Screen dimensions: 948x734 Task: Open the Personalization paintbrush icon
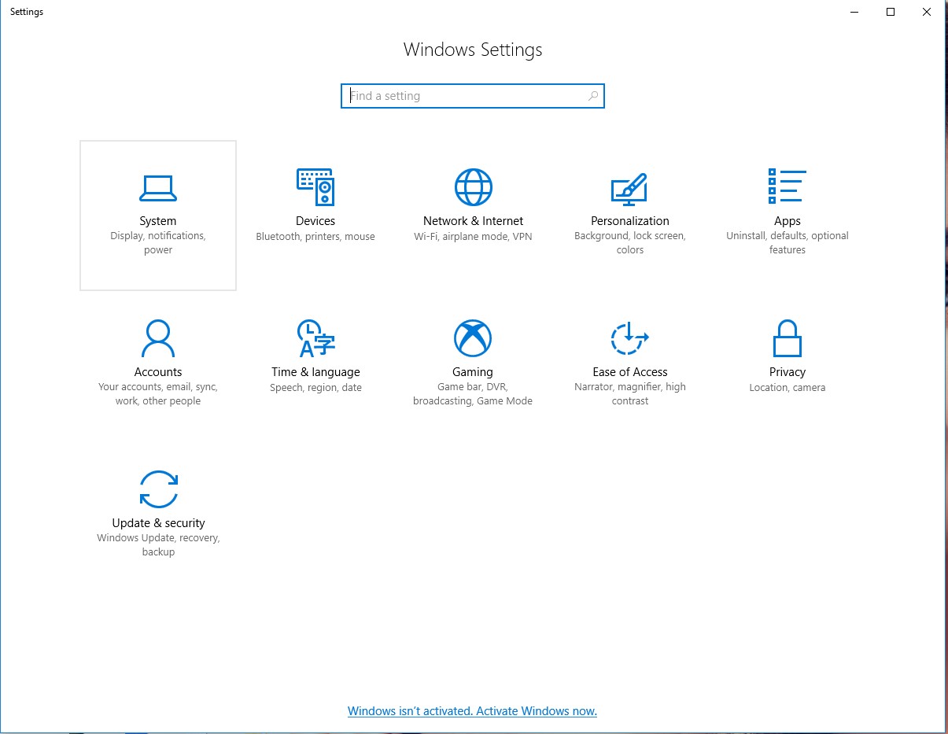click(x=629, y=189)
